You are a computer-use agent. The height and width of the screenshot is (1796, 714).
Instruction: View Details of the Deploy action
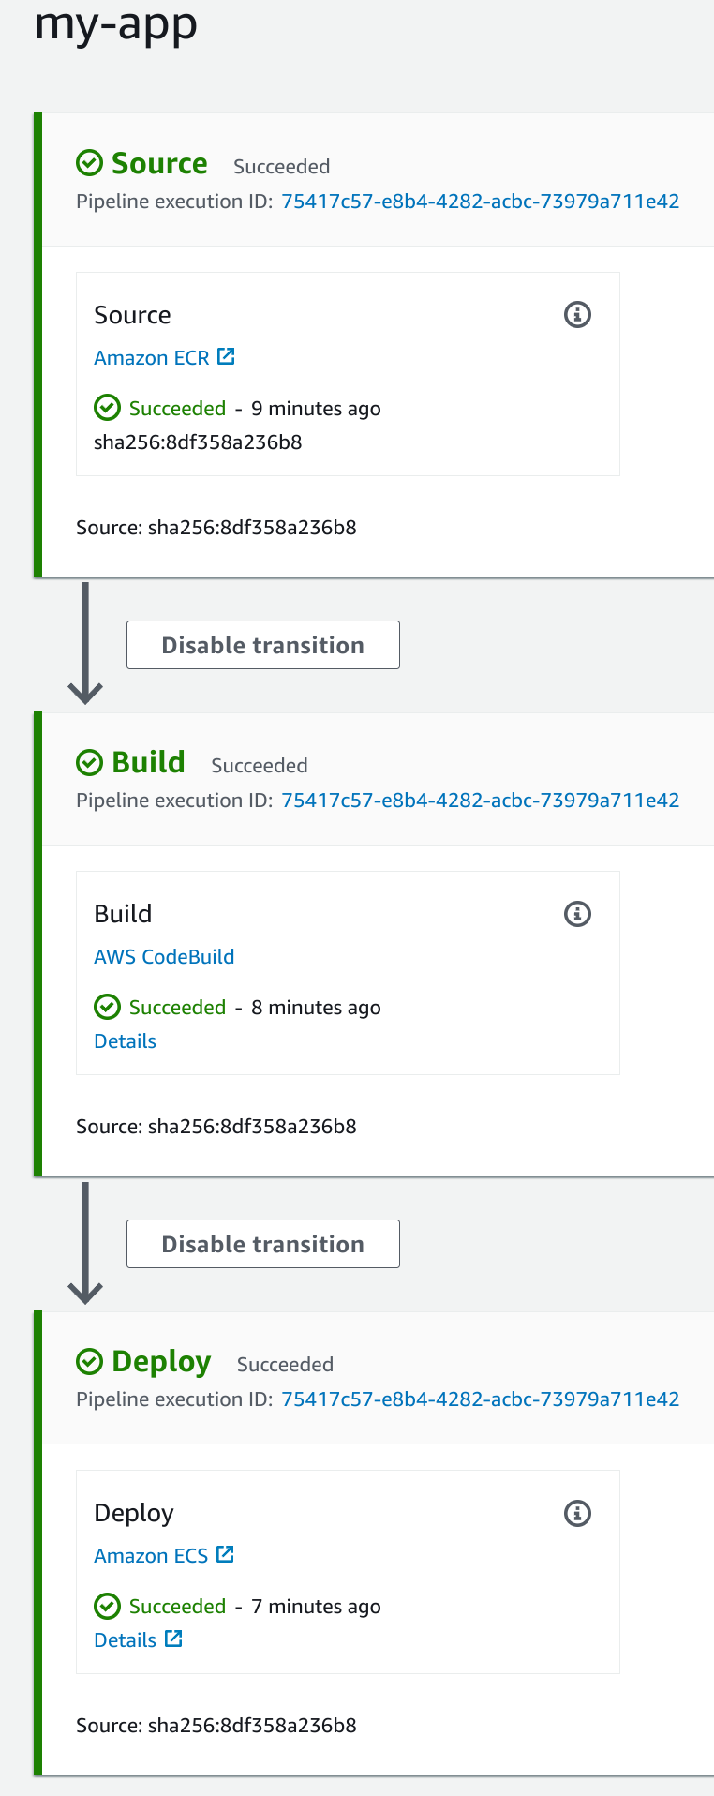click(125, 1640)
